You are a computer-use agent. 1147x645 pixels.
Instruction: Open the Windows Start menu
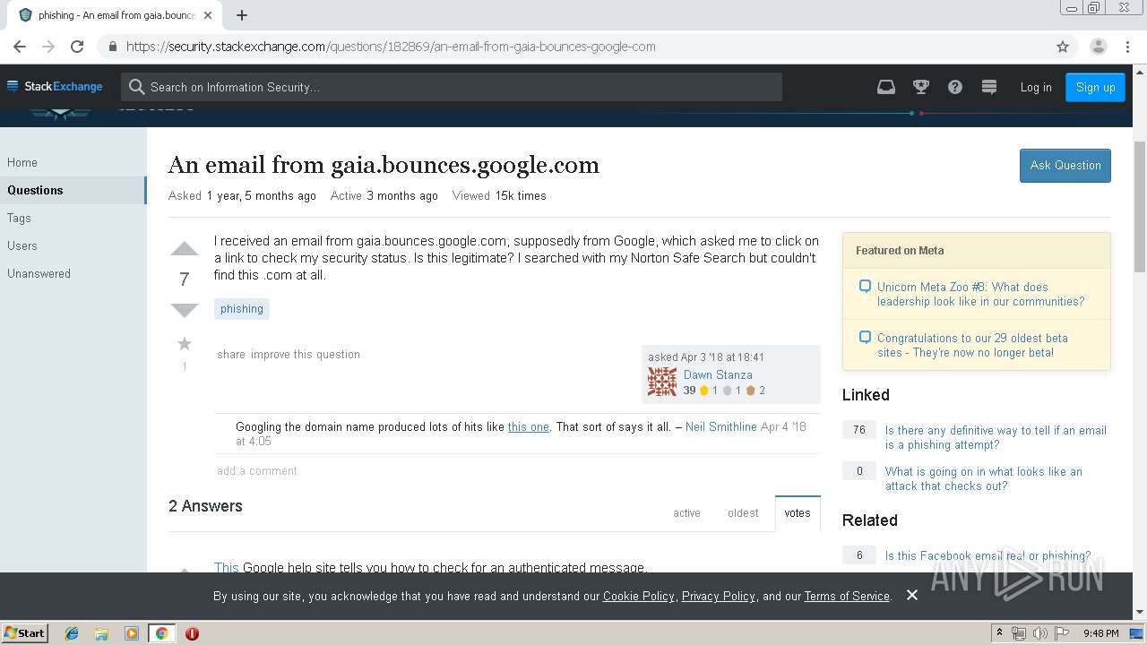(x=25, y=633)
